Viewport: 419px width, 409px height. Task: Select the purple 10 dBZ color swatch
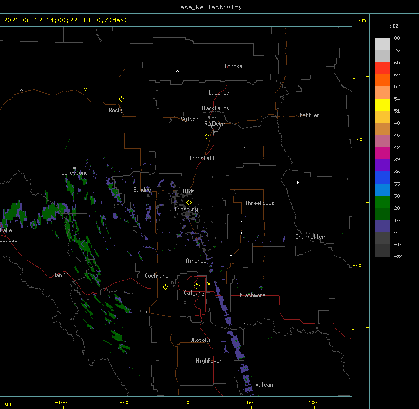[382, 226]
